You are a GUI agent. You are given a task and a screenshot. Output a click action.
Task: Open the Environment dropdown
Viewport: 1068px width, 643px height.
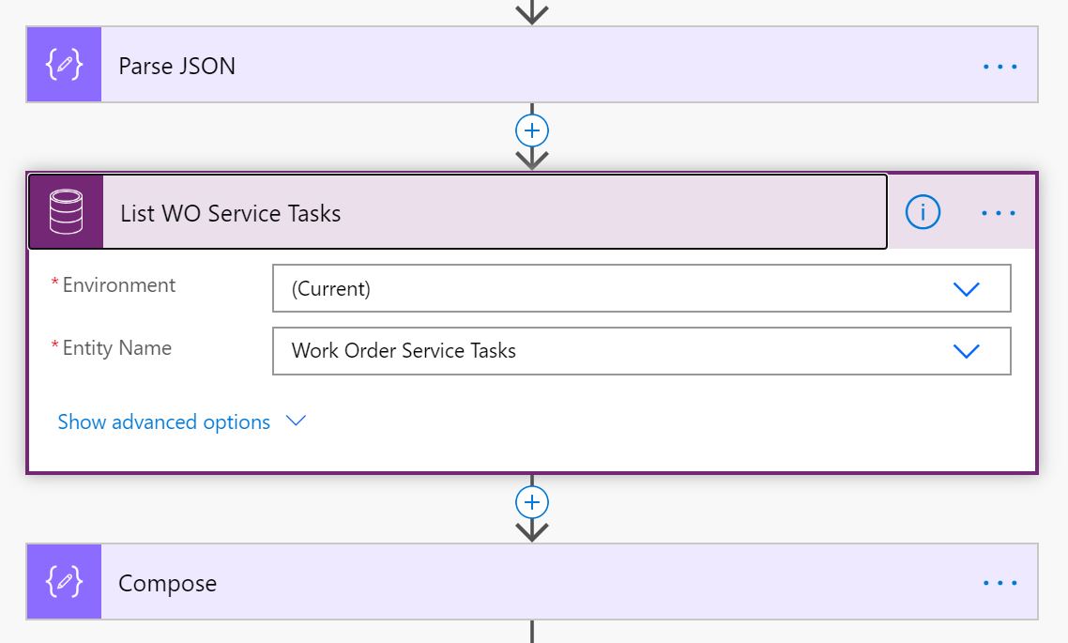pos(968,288)
